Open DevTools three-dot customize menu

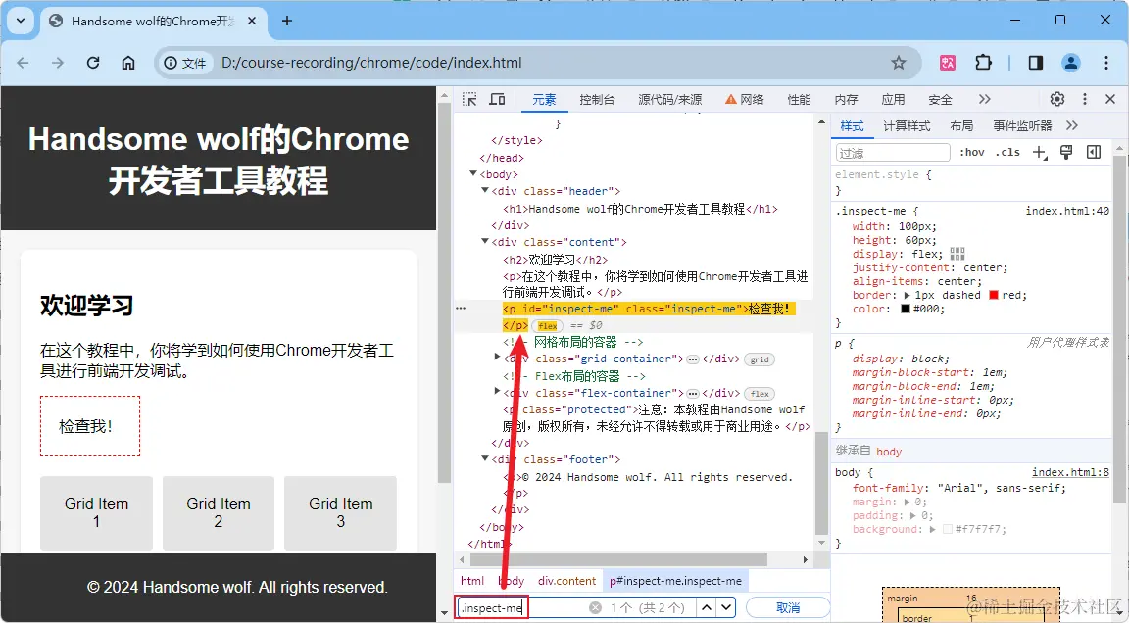tap(1085, 99)
